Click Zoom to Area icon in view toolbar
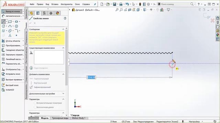The image size is (220, 123). click(121, 10)
